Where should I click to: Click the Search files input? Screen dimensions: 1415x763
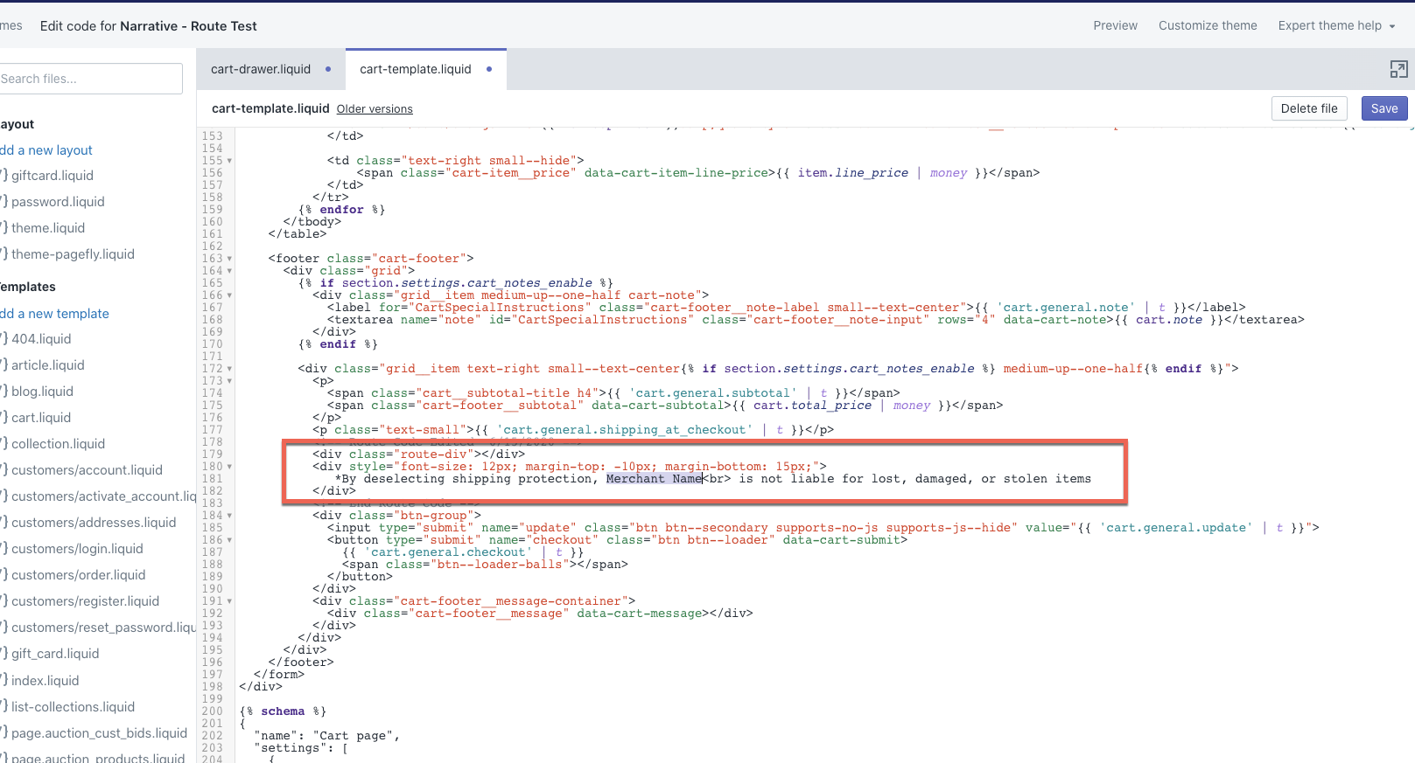[x=89, y=79]
